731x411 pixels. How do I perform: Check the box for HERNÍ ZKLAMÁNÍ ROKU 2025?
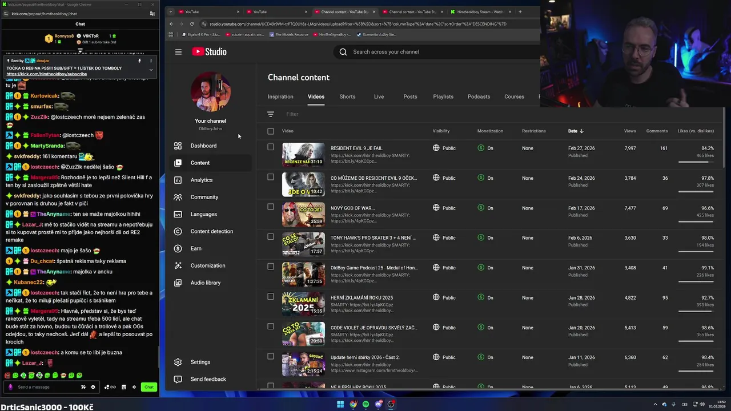click(x=271, y=296)
